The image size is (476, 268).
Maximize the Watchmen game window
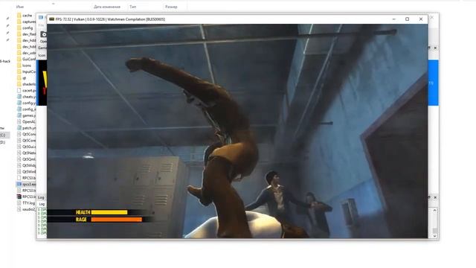click(407, 19)
